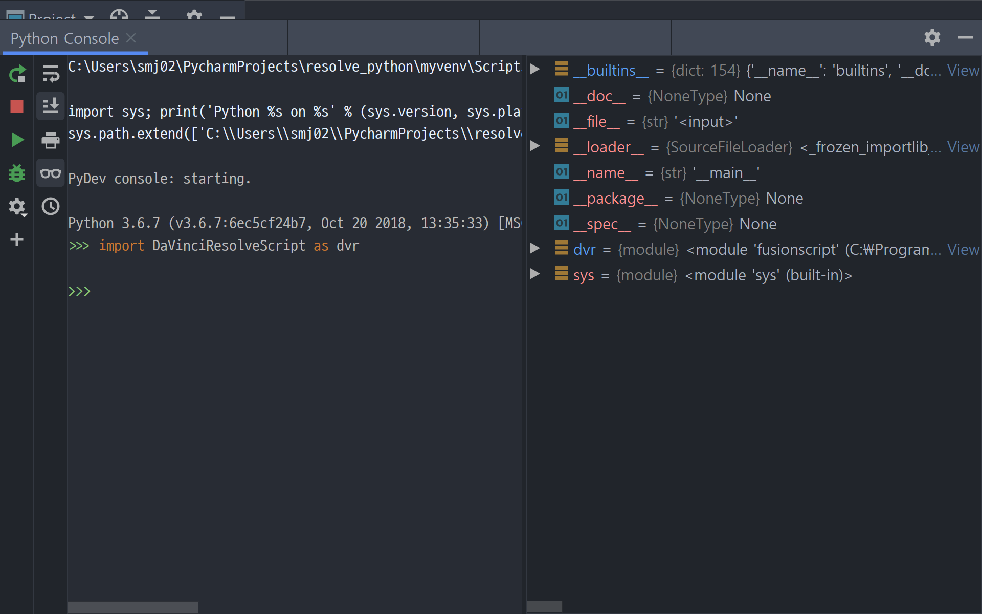Close the Python Console tab
982x614 pixels.
point(131,38)
